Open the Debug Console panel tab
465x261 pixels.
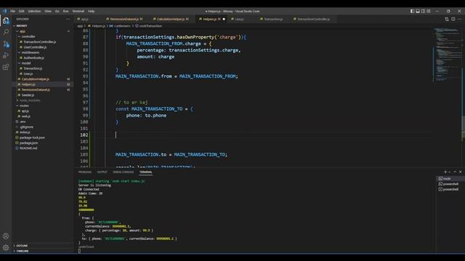[124, 172]
